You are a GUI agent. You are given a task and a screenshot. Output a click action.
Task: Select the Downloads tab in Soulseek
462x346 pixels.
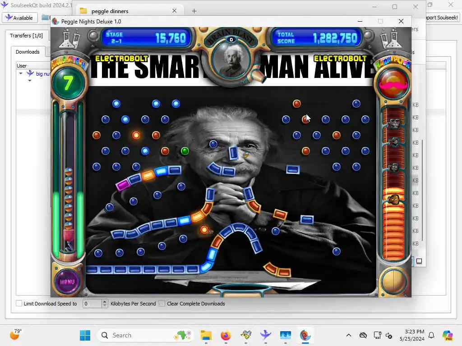point(28,52)
